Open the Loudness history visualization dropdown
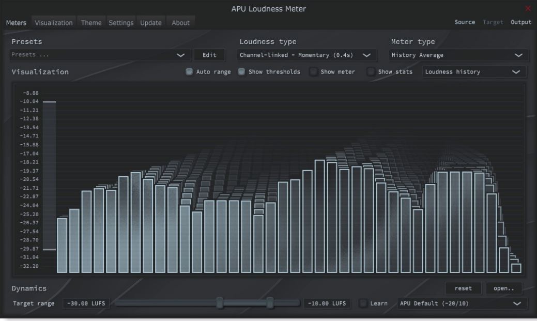The image size is (537, 321). [474, 72]
